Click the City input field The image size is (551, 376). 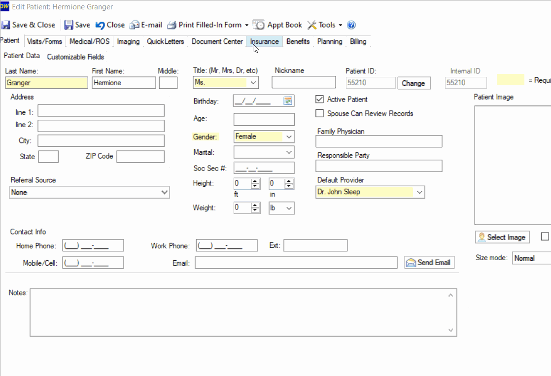[101, 141]
